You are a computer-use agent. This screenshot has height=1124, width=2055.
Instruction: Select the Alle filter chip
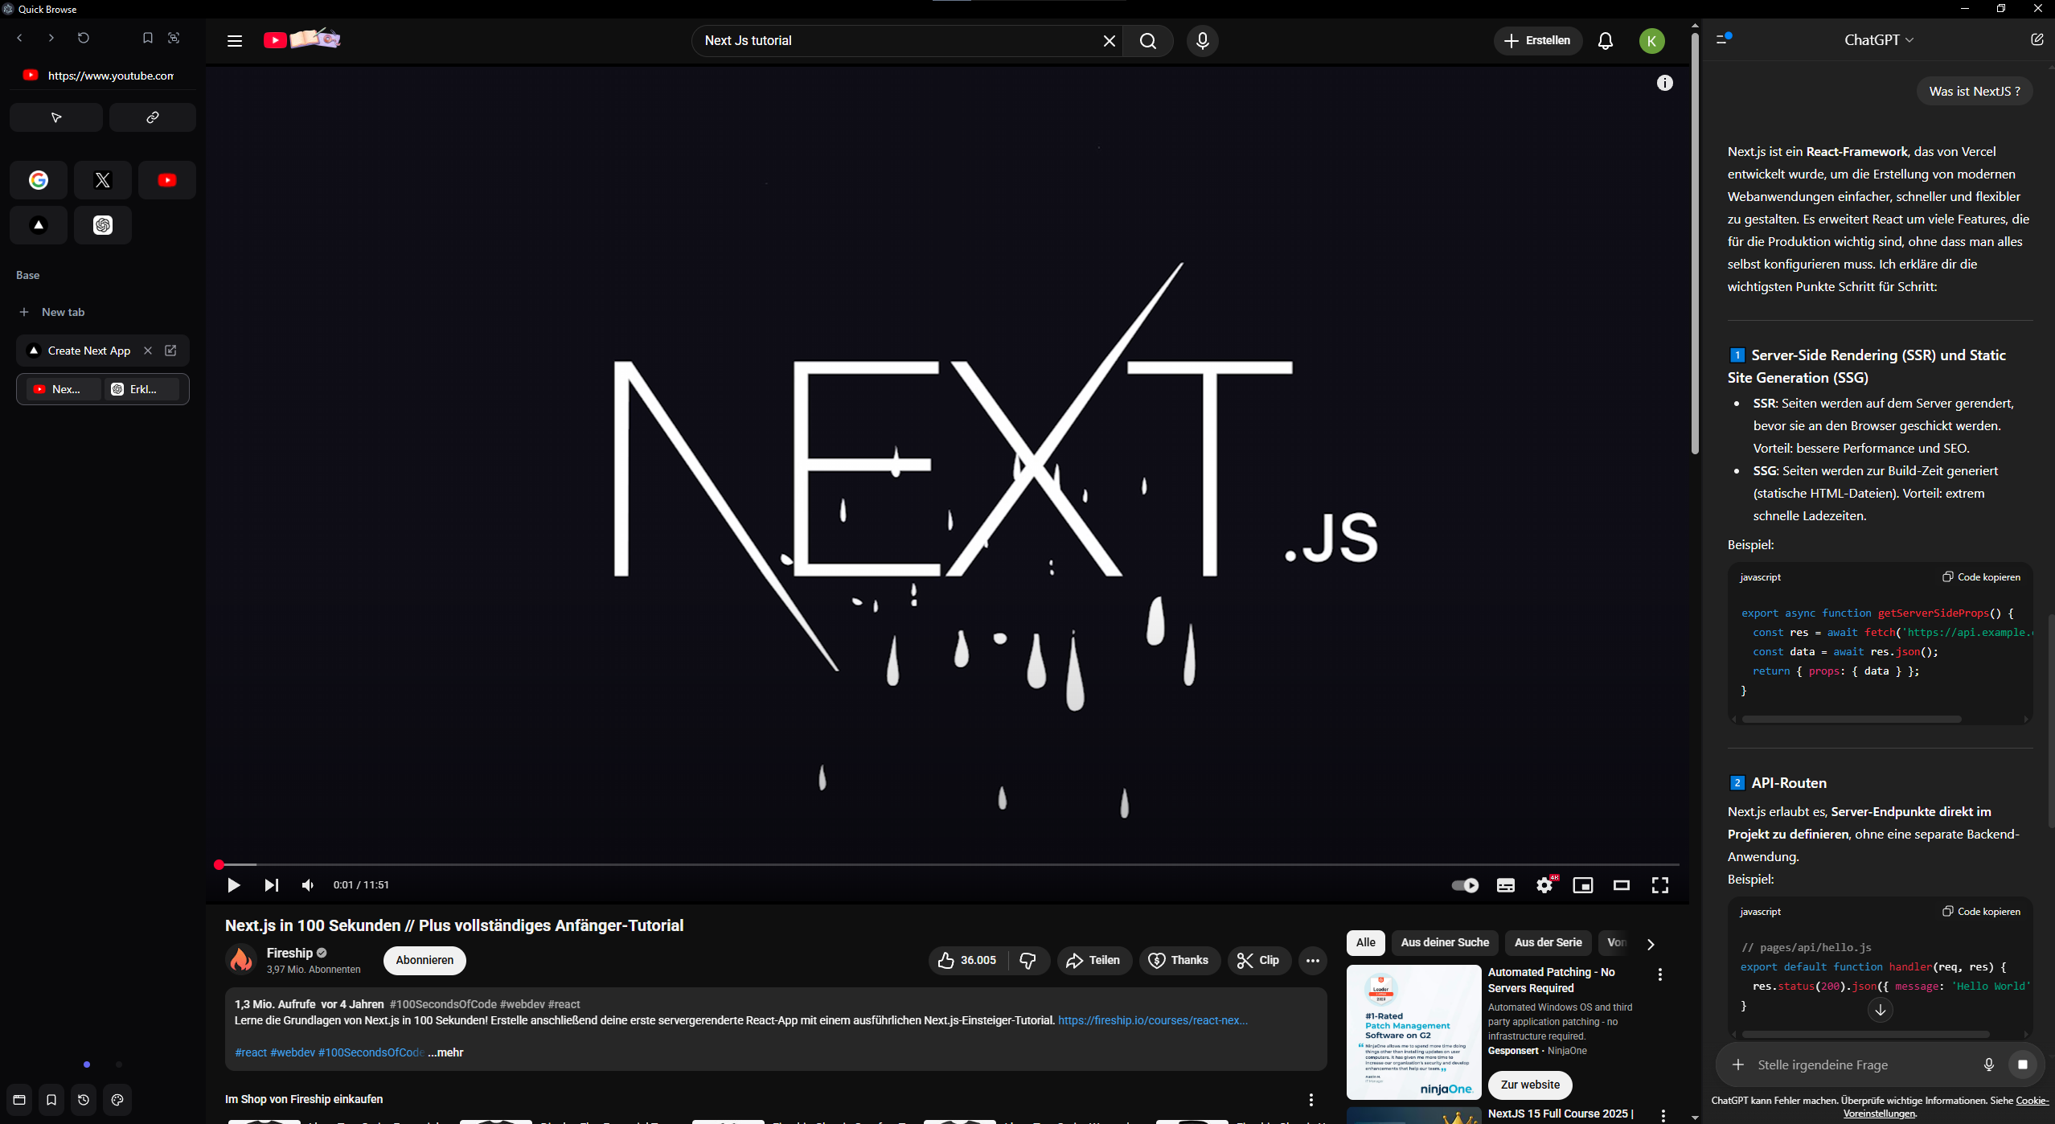1366,942
